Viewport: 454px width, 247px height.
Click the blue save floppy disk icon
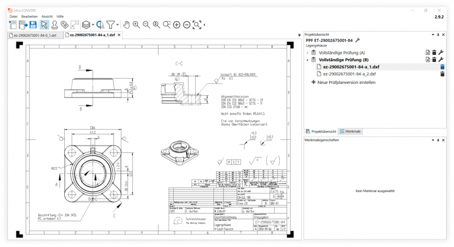33,25
